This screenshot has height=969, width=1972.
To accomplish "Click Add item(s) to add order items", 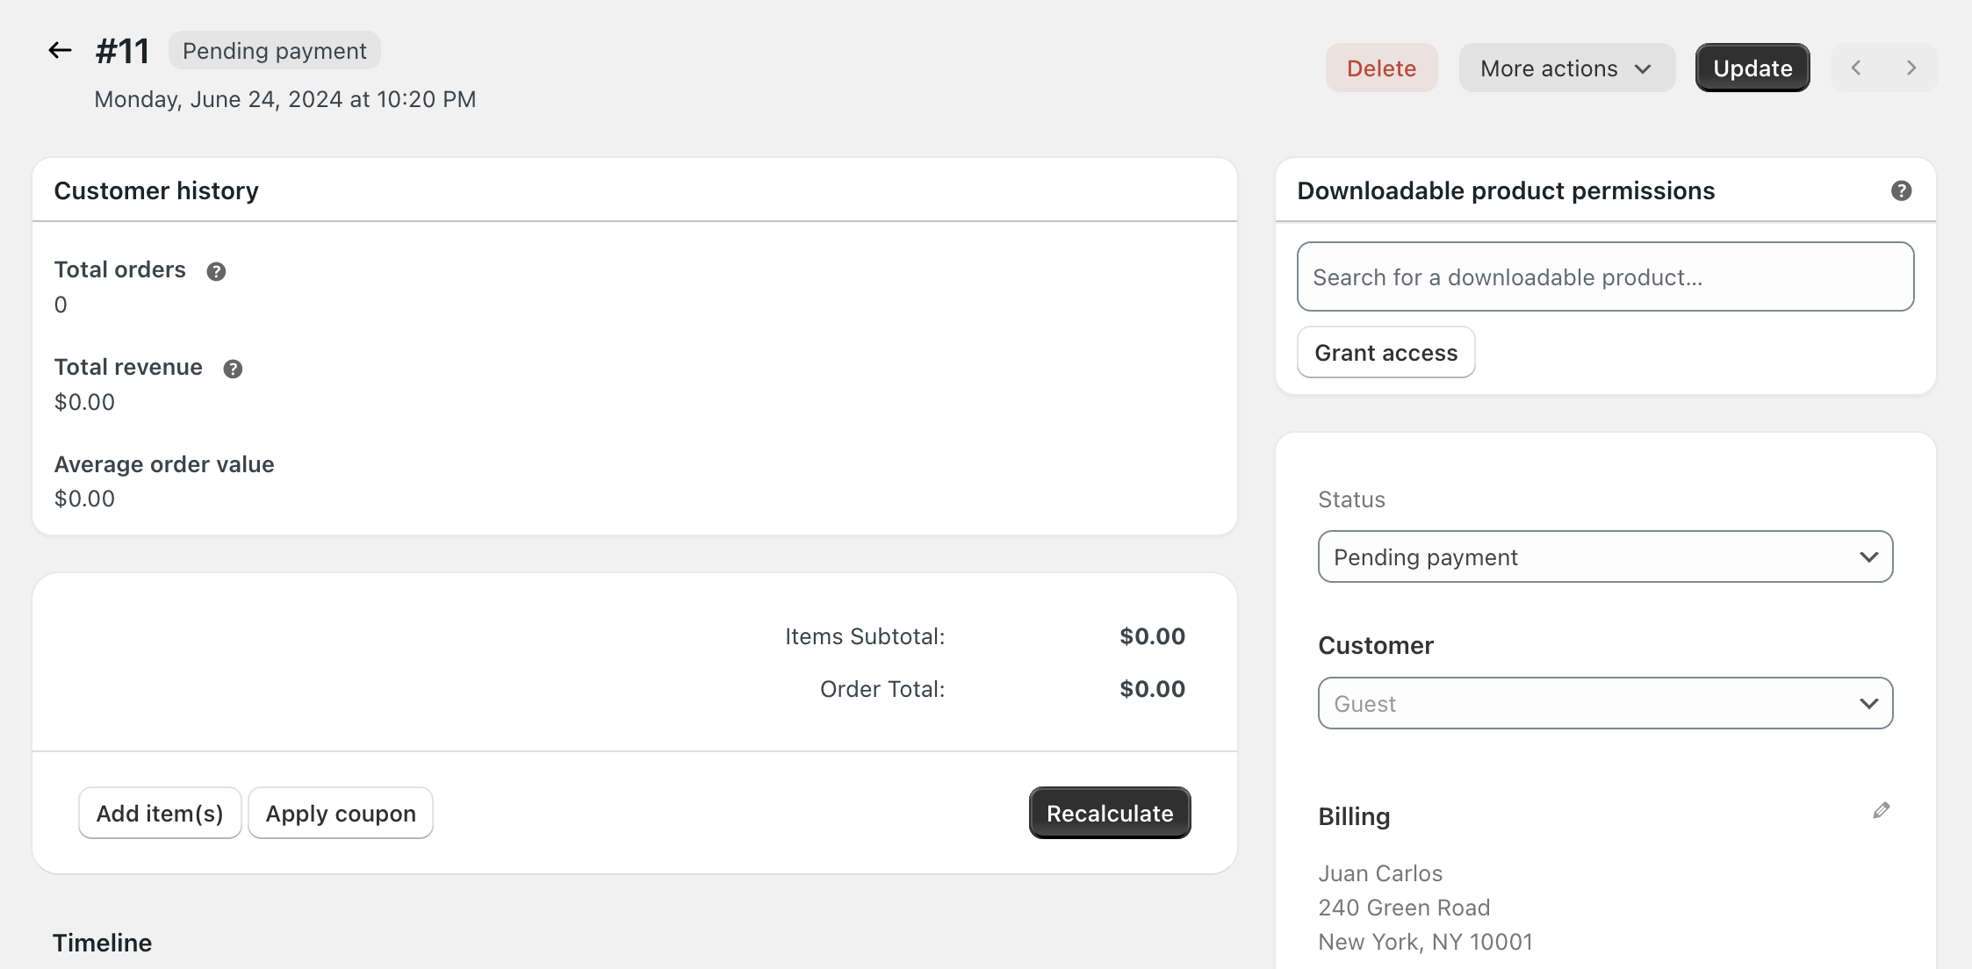I will point(159,813).
